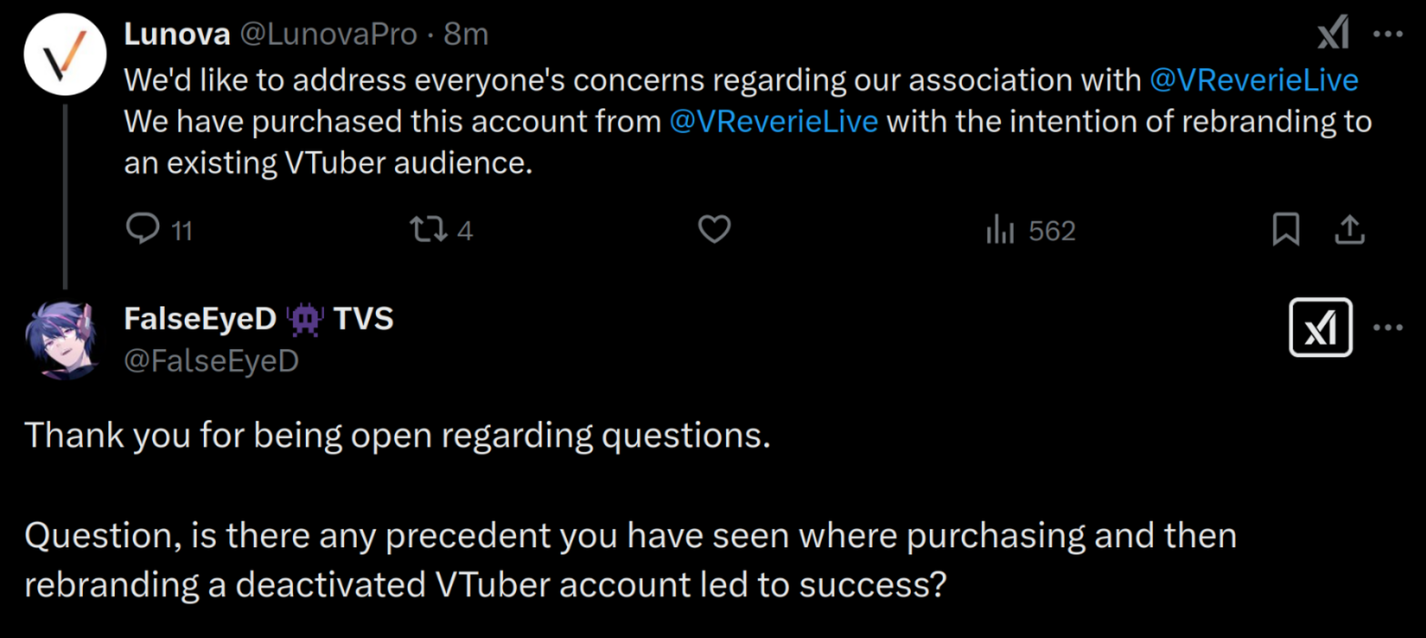
Task: Click the @LunovaPro handle
Action: (328, 35)
